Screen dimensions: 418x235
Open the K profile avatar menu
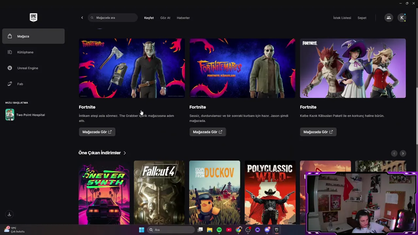point(402,18)
